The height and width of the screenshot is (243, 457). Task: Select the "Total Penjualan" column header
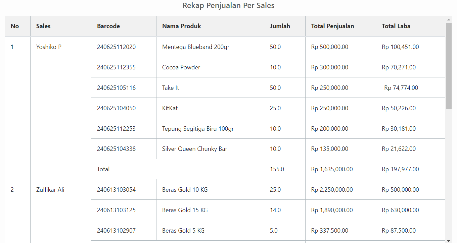coord(332,26)
